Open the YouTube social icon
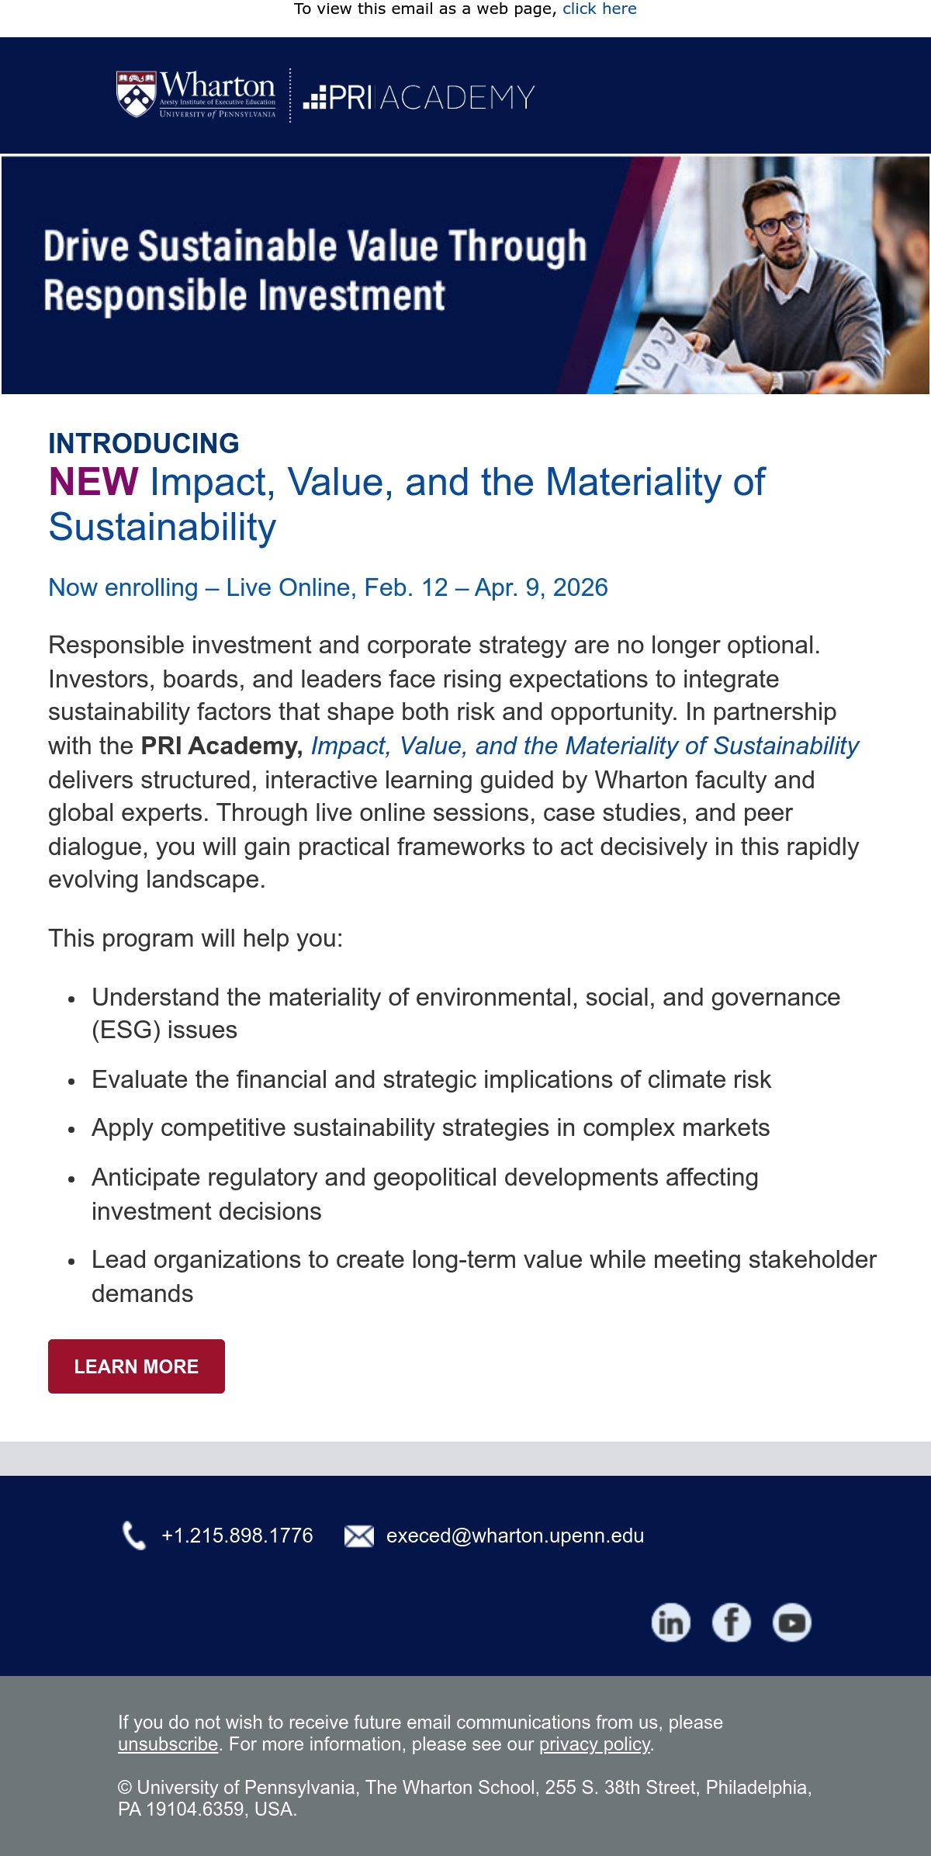Viewport: 931px width, 1856px height. point(791,1622)
